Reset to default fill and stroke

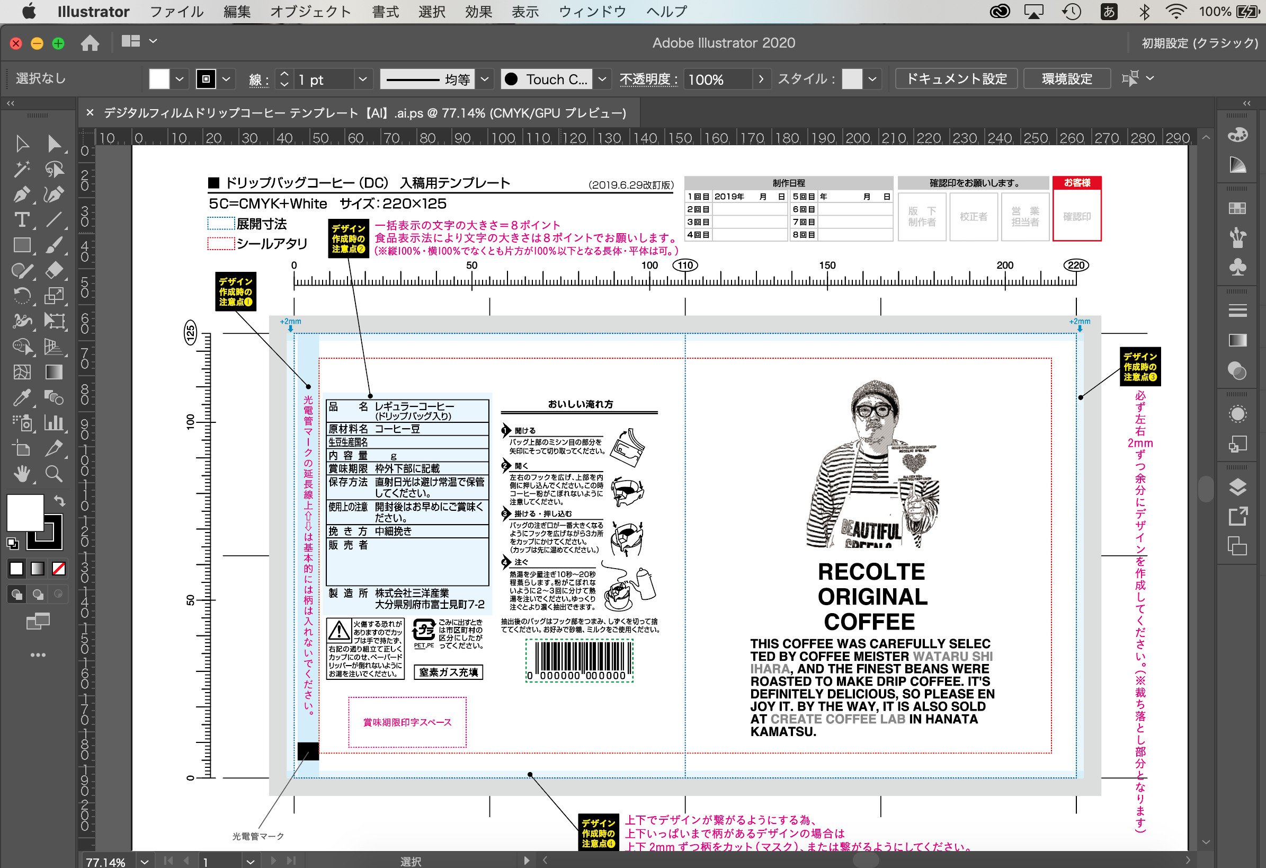click(x=13, y=543)
